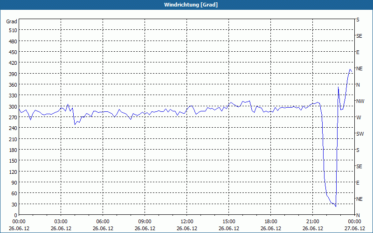Select the "21:00" time axis label
This screenshot has width=373, height=233.
pos(312,222)
